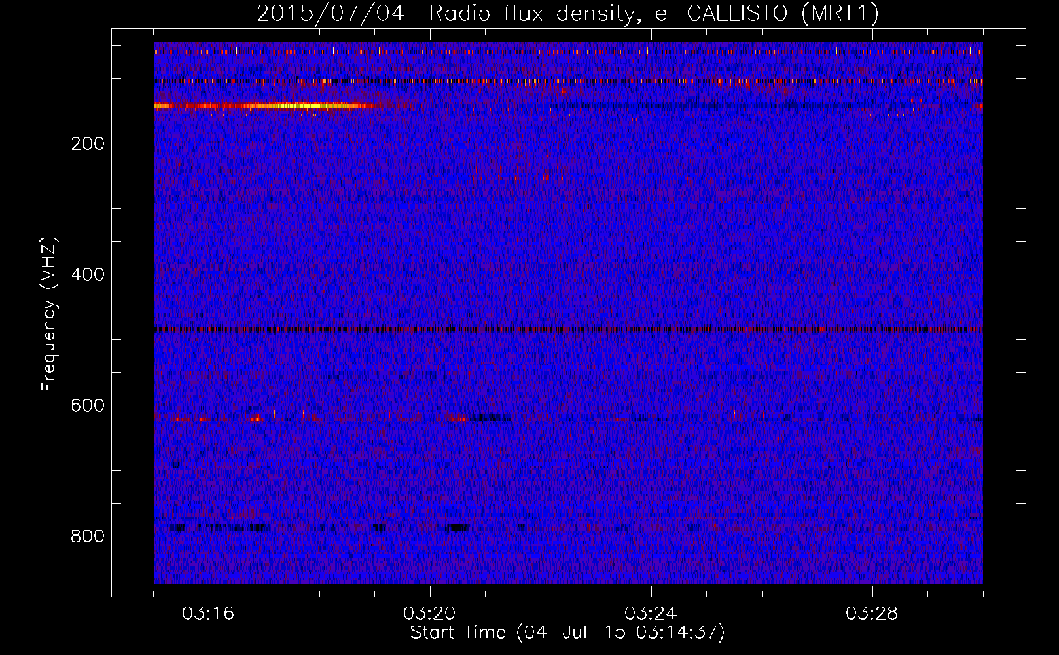Click the 800 frequency tick label
1059x655 pixels.
(88, 536)
